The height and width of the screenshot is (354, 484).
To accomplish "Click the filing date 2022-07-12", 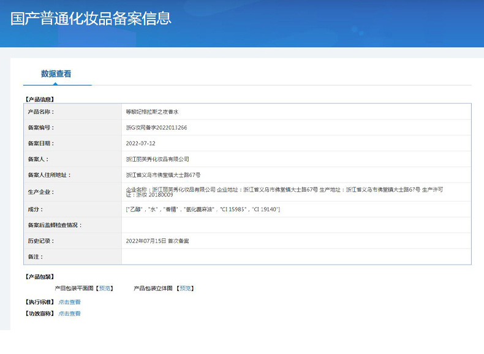I will (140, 143).
